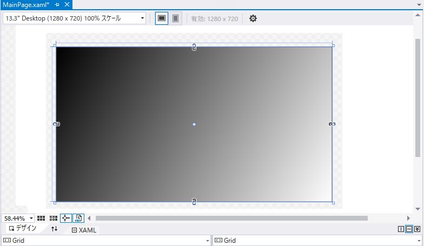Viewport: 424px width, 246px height.
Task: Click the right margin link handle
Action: 332,124
